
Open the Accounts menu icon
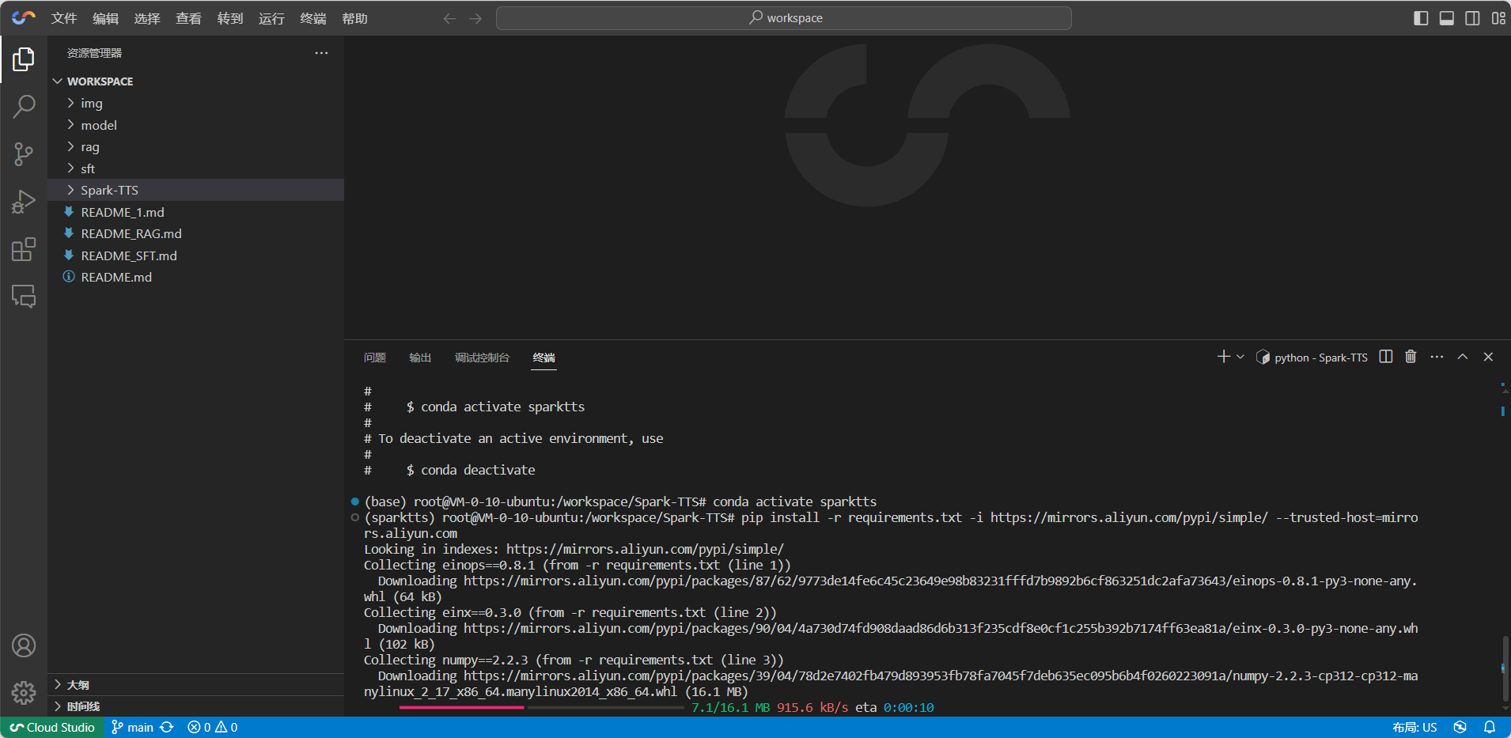point(24,645)
